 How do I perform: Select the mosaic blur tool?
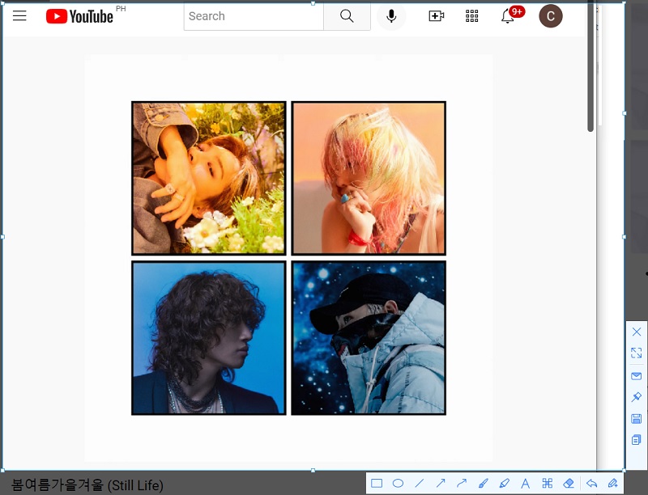[548, 483]
